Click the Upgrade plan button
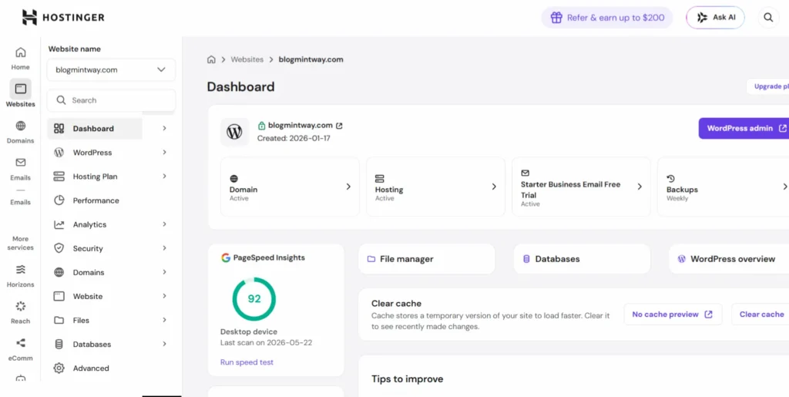The width and height of the screenshot is (789, 397). [768, 86]
